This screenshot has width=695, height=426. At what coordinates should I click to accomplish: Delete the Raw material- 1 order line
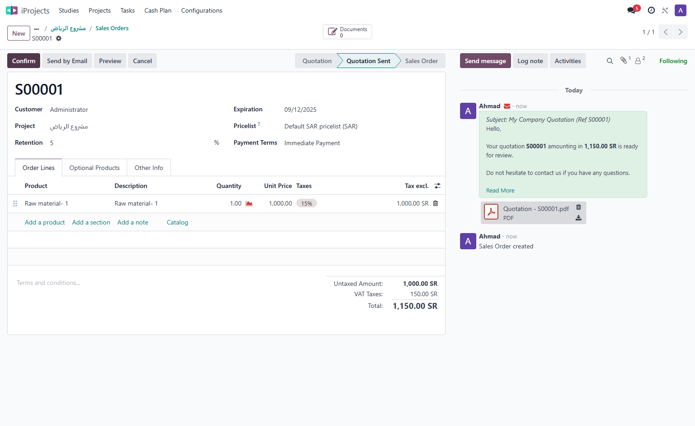(436, 203)
